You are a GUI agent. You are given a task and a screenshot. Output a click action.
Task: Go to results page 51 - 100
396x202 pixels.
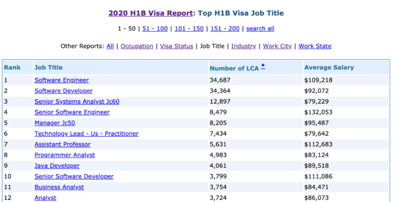pos(155,29)
